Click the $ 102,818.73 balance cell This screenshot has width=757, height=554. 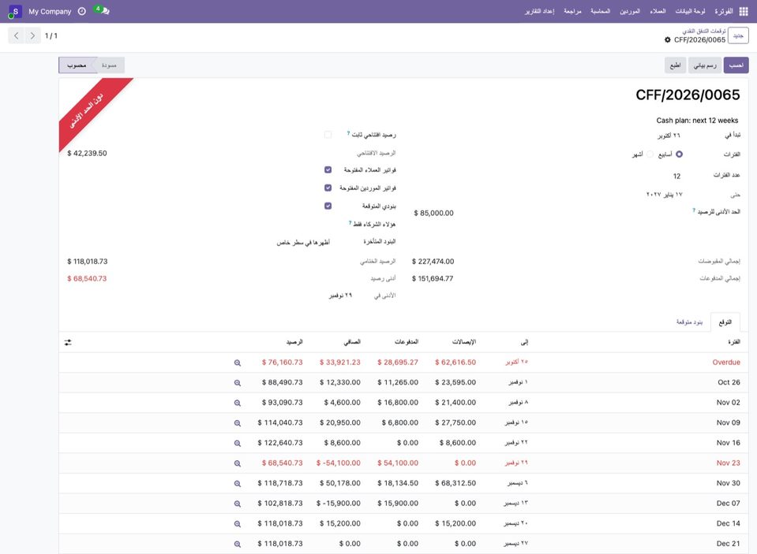click(280, 504)
